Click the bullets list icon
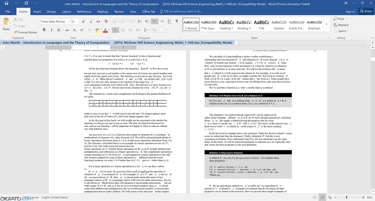Image resolution: width=375 pixels, height=201 pixels. (x=115, y=22)
